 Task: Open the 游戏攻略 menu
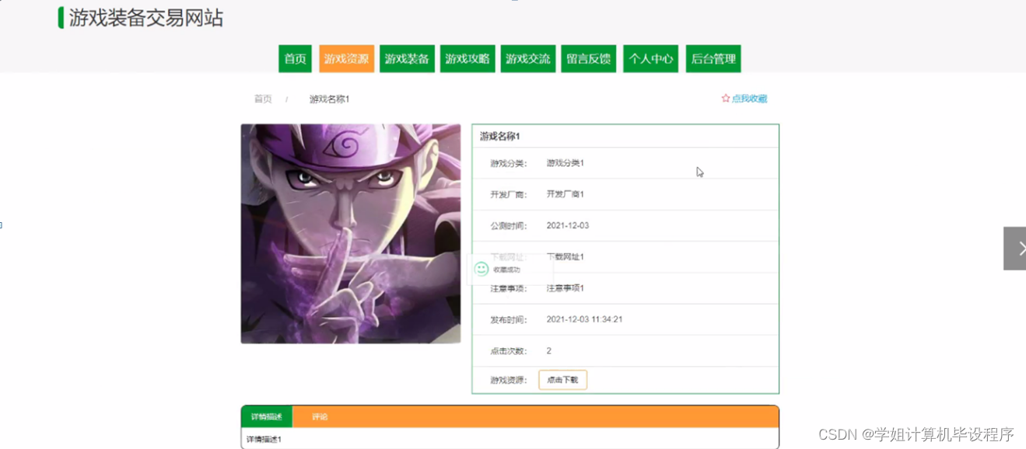(x=467, y=59)
